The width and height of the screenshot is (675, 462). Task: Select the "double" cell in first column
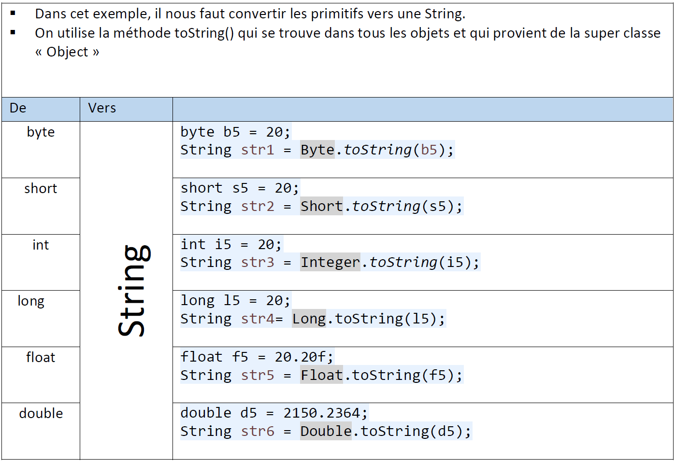click(x=41, y=414)
